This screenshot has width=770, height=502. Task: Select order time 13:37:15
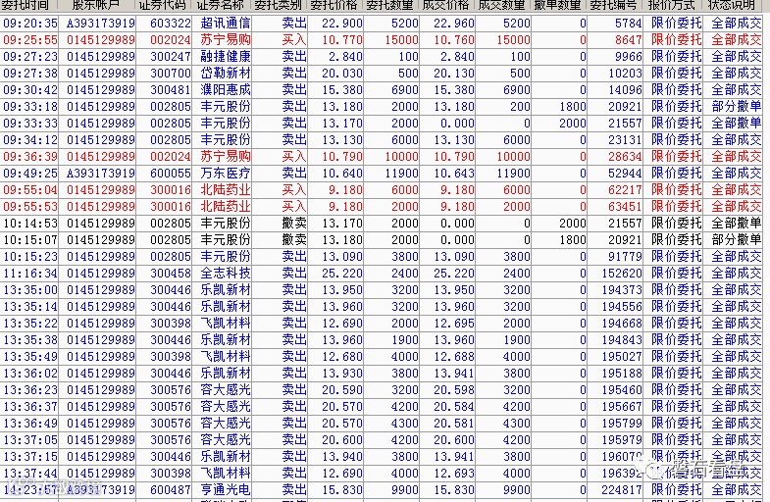(x=30, y=457)
